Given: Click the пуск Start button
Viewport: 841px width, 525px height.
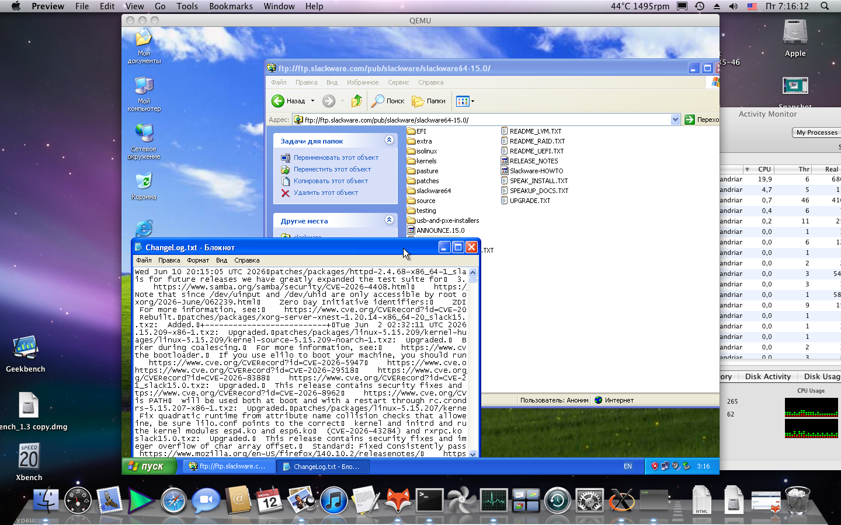Looking at the screenshot, I should tap(150, 466).
